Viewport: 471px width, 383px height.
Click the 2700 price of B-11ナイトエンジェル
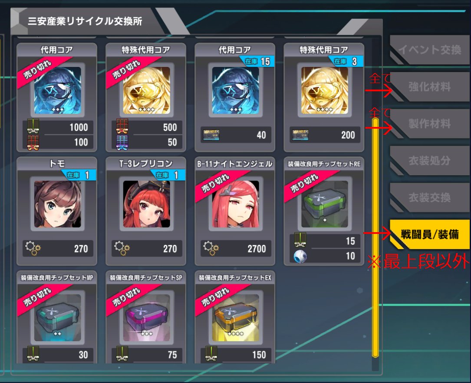coord(236,249)
